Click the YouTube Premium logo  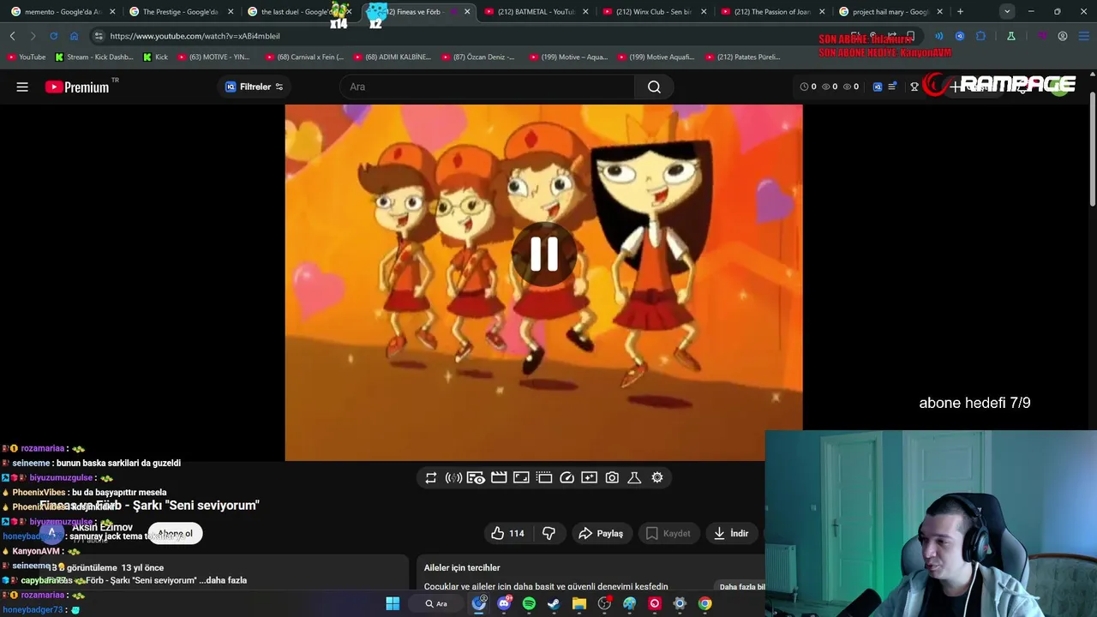[x=78, y=87]
